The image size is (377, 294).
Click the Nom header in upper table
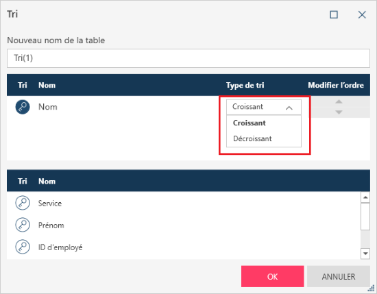pyautogui.click(x=47, y=85)
